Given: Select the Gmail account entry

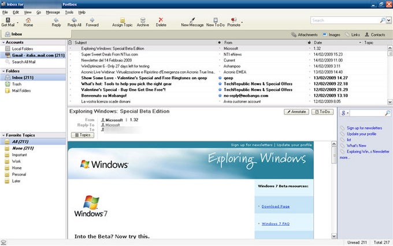Looking at the screenshot, I should (33, 55).
